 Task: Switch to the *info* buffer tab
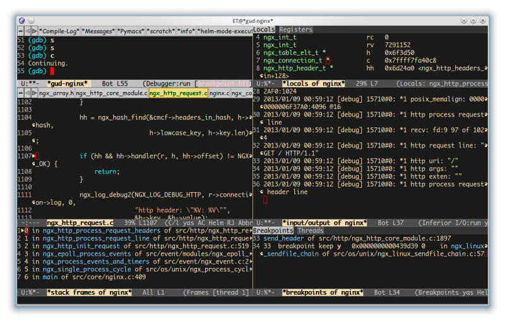[x=186, y=31]
